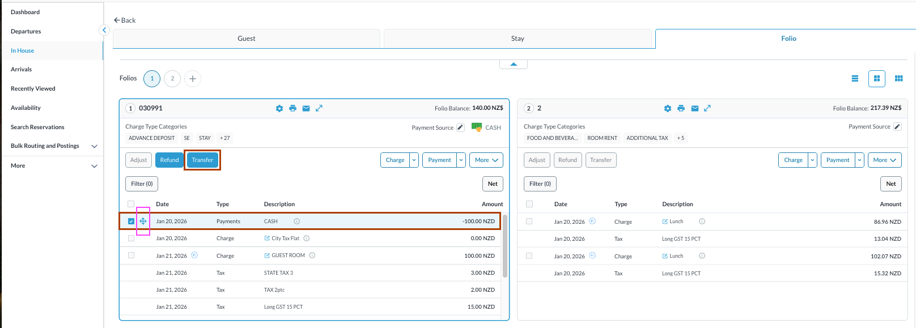Click settings gear icon on folio 030991
The height and width of the screenshot is (328, 916).
tap(279, 108)
